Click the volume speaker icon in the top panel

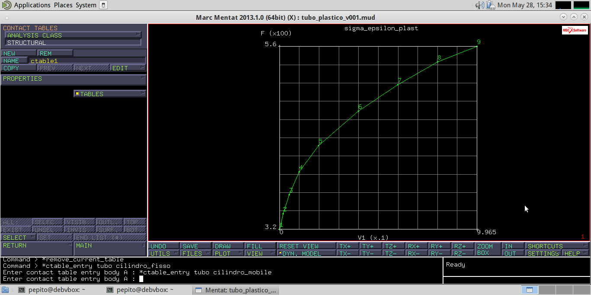(480, 5)
